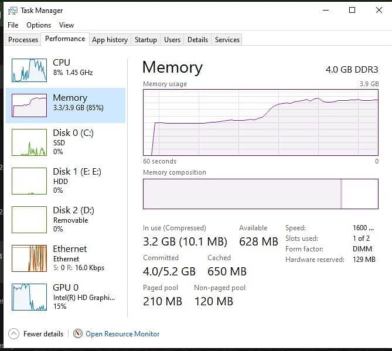Image resolution: width=392 pixels, height=351 pixels.
Task: Click the Memory heading text
Action: coord(172,67)
